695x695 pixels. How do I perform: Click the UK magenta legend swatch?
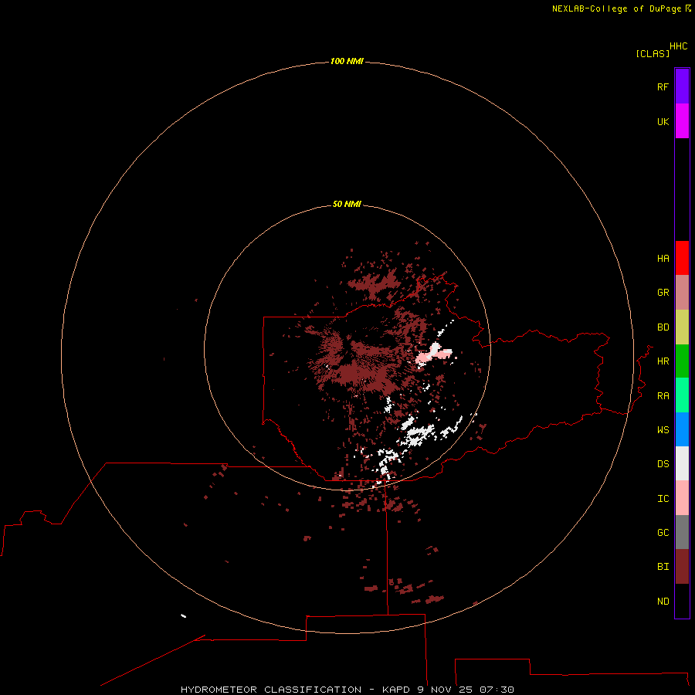pyautogui.click(x=682, y=121)
